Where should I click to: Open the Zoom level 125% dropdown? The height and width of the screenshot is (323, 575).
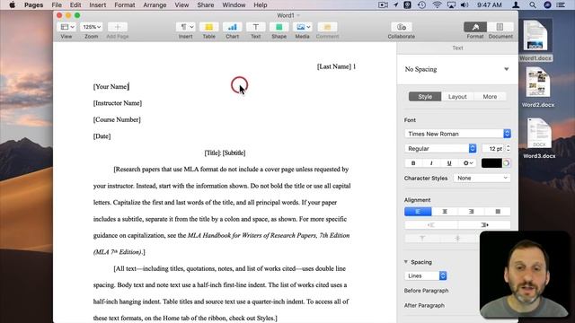coord(92,27)
